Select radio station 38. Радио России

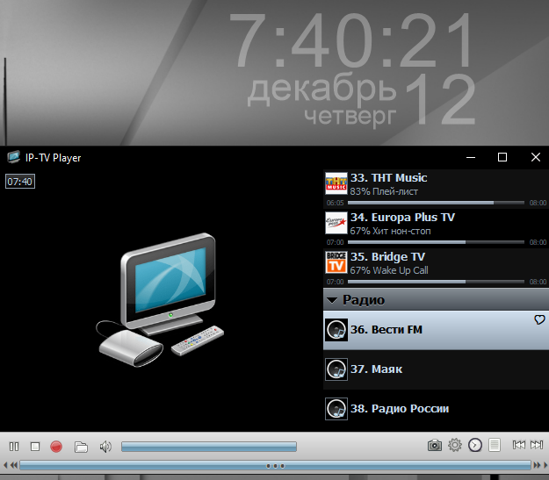[436, 409]
